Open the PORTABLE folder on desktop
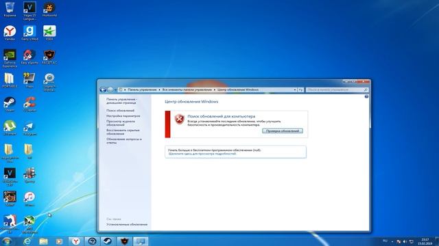 (10, 81)
